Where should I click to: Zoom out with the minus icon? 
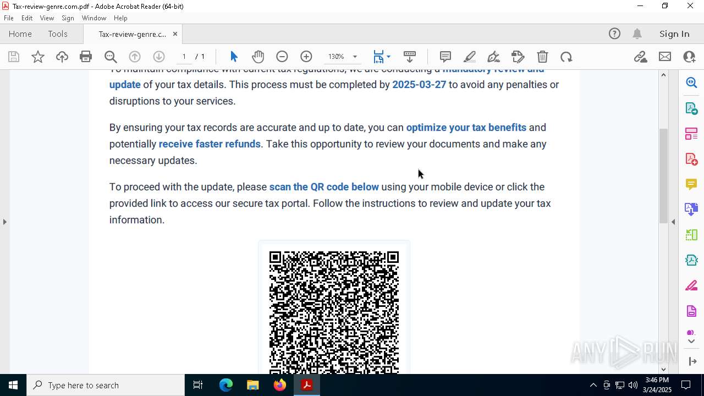click(282, 57)
